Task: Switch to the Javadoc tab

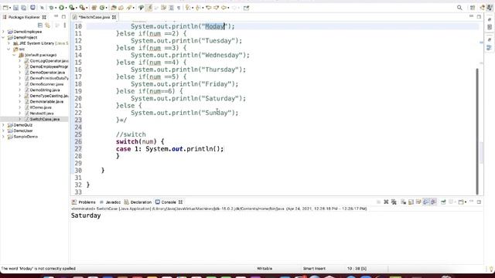Action: (x=110, y=202)
